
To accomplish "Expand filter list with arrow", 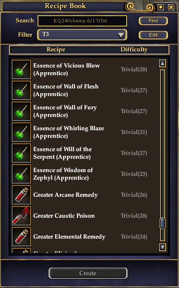I will 121,35.
